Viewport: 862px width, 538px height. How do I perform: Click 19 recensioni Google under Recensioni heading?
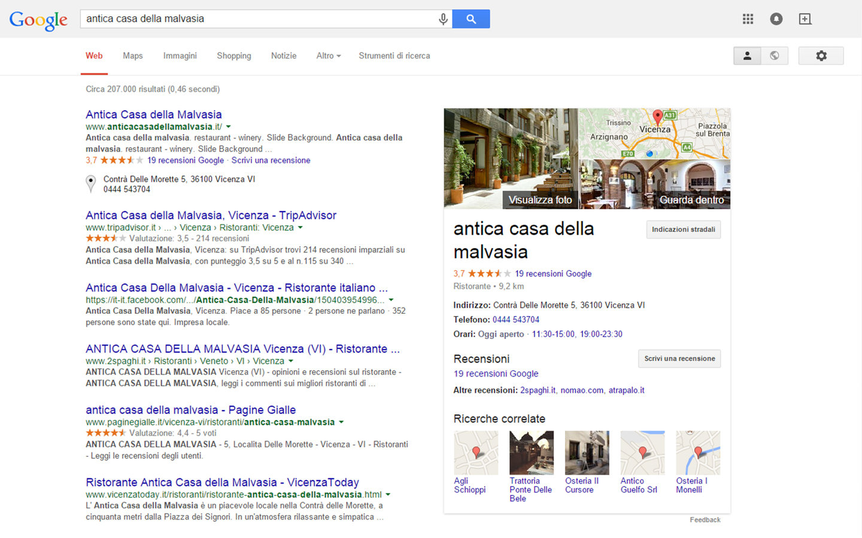[496, 374]
